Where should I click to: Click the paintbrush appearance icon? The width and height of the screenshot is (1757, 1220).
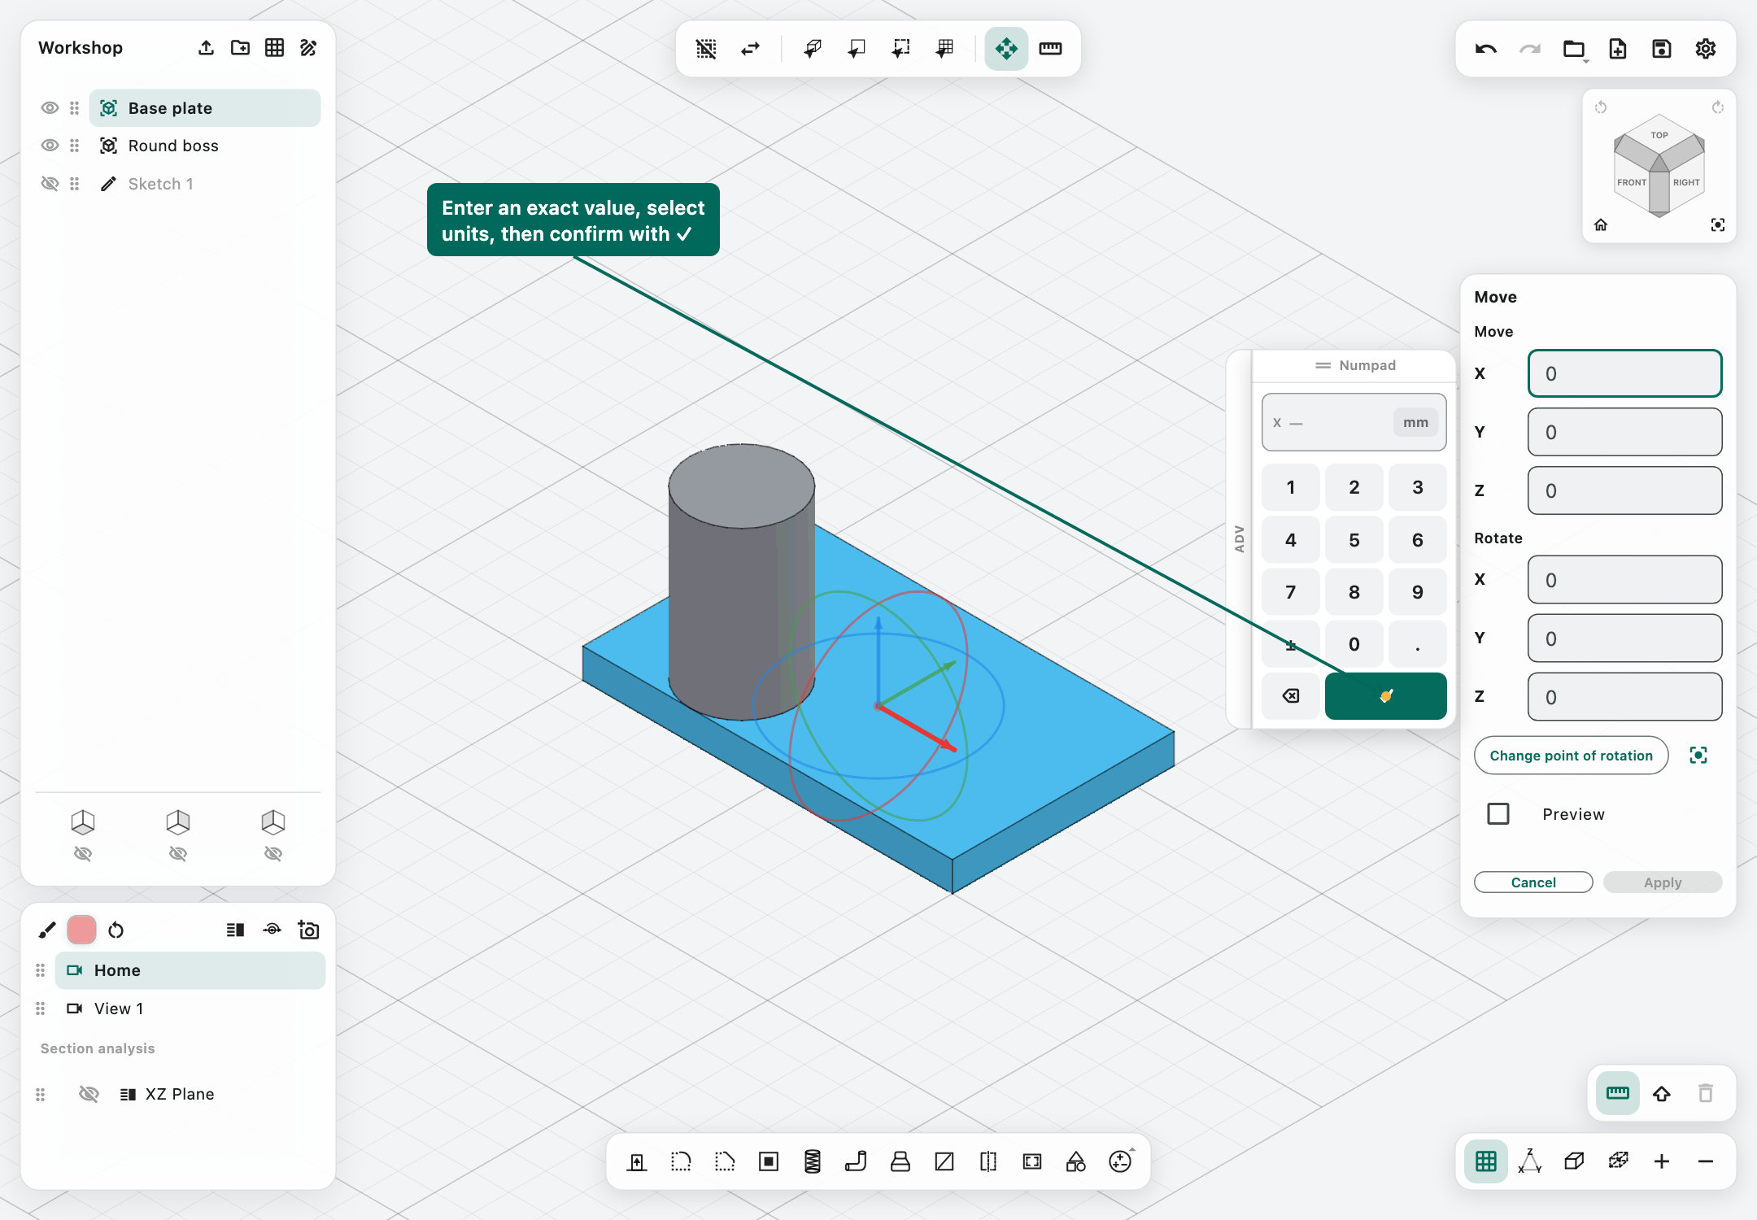click(47, 930)
